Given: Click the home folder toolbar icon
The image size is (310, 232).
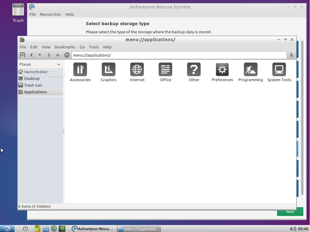Looking at the screenshot, I should click(67, 55).
